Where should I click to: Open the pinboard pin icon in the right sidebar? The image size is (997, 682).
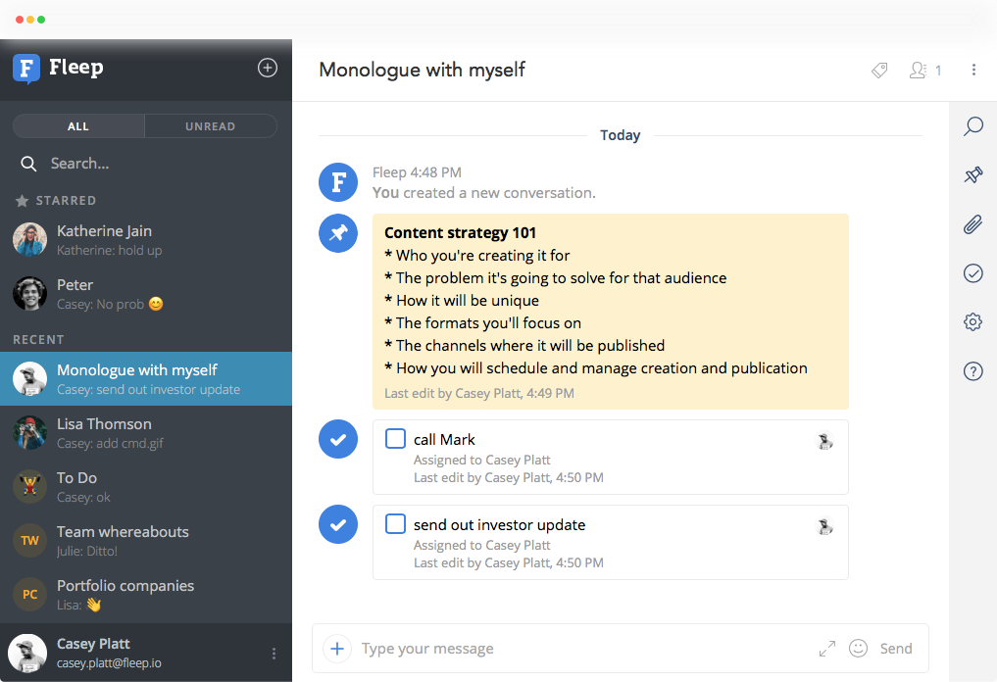click(x=972, y=174)
